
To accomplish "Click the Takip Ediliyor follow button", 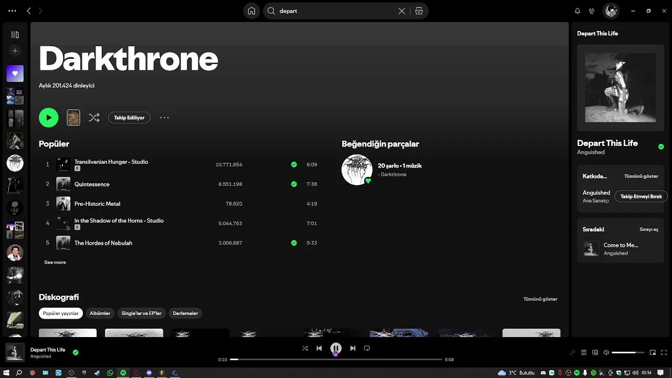I will [129, 118].
